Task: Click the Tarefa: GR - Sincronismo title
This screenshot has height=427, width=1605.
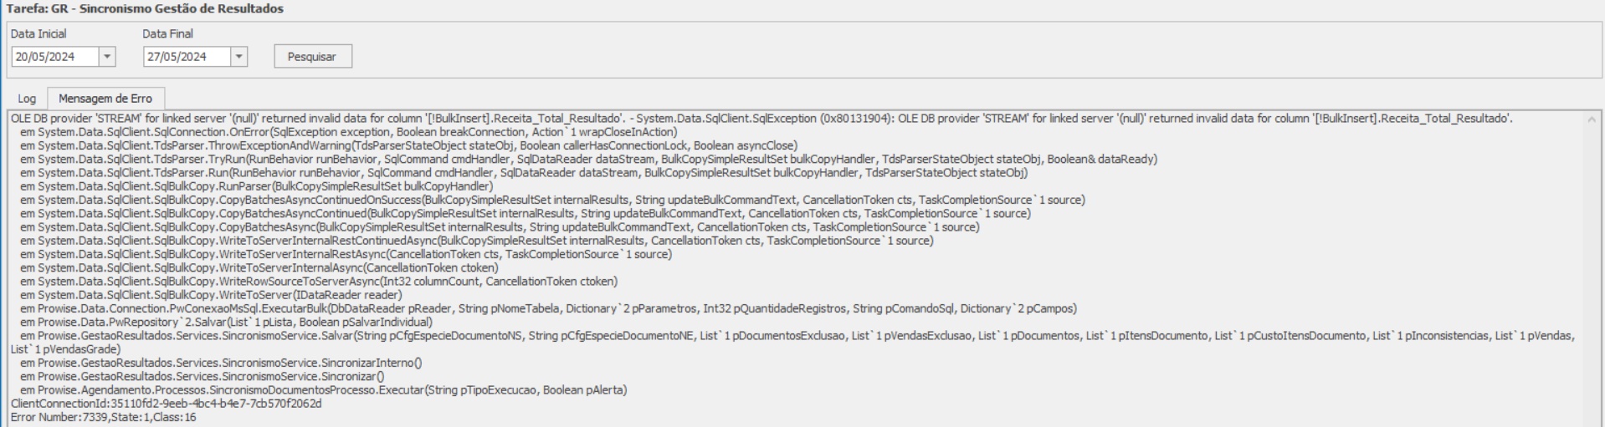Action: point(145,8)
